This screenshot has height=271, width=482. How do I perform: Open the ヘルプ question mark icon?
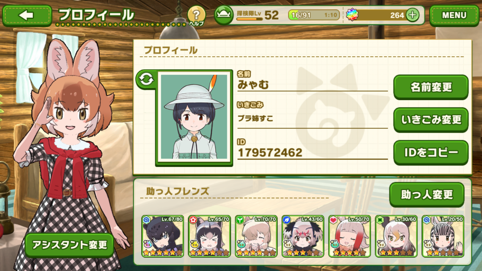tap(196, 15)
